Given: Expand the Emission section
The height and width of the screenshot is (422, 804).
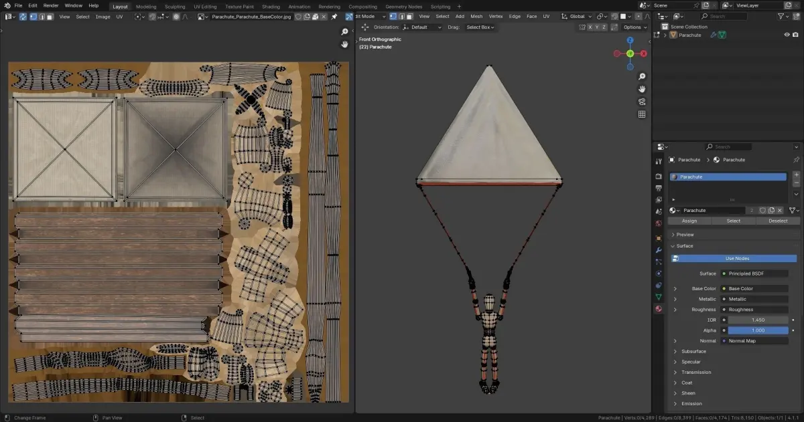Looking at the screenshot, I should [675, 403].
